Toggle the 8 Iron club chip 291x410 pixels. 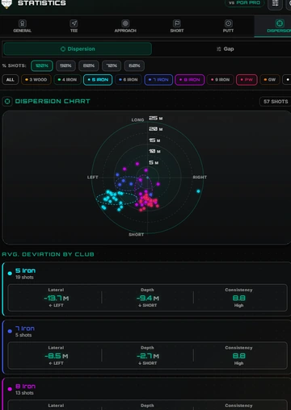tap(190, 80)
